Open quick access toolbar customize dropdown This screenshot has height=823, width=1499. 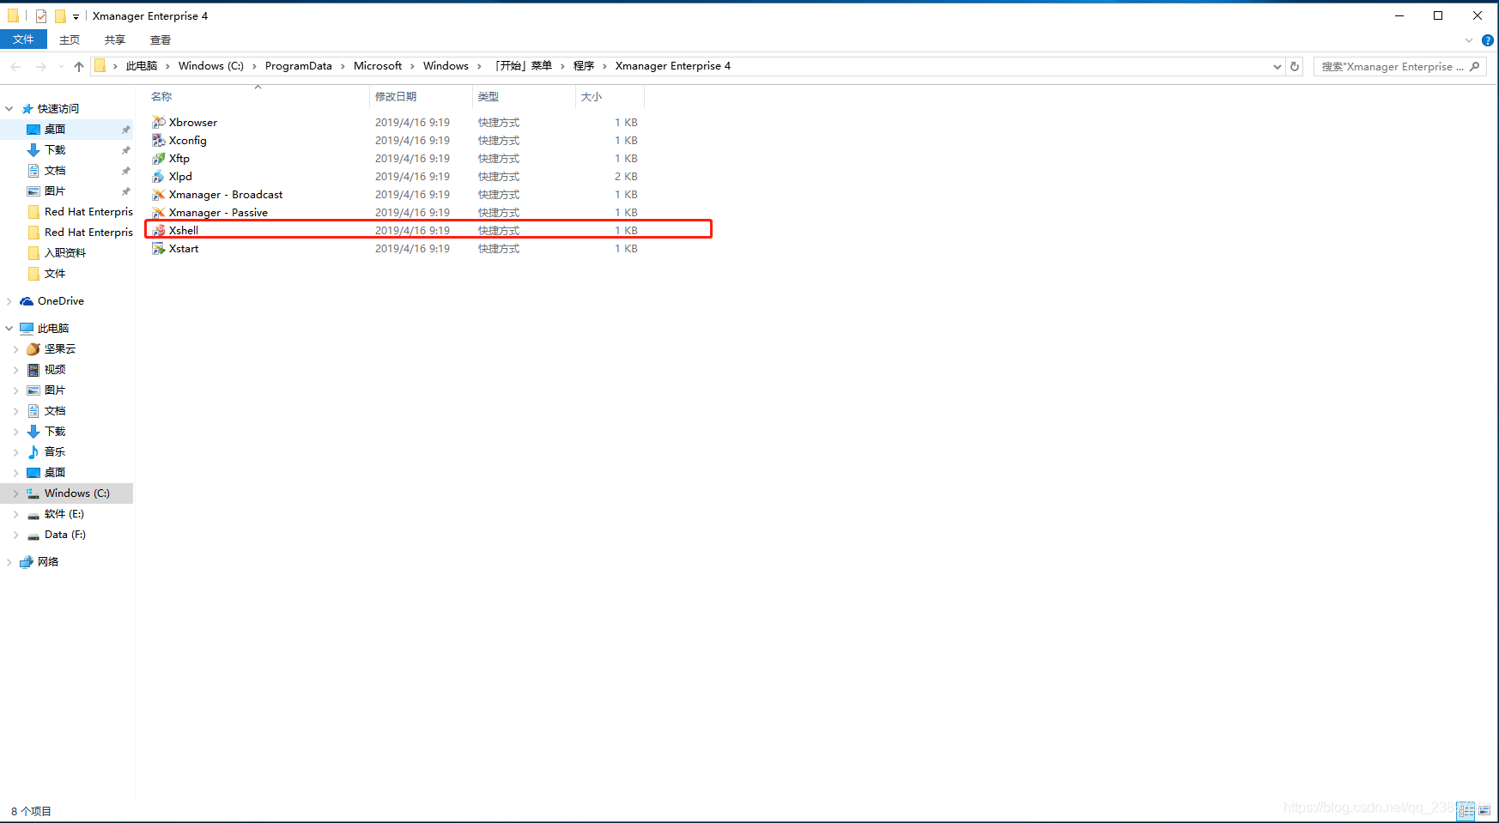coord(76,16)
